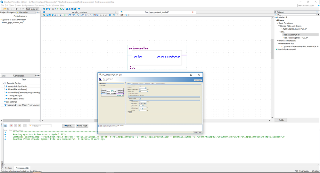Expand the Fitter (Place & Route) task
The image size is (320, 173).
click(4, 89)
